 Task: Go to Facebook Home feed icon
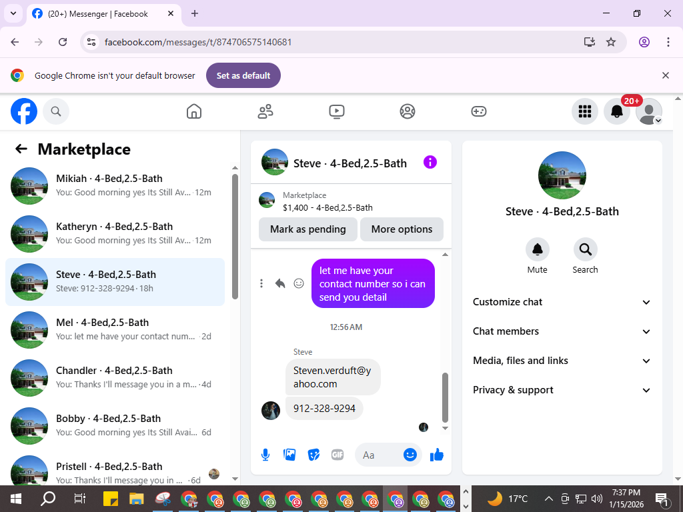(x=194, y=111)
